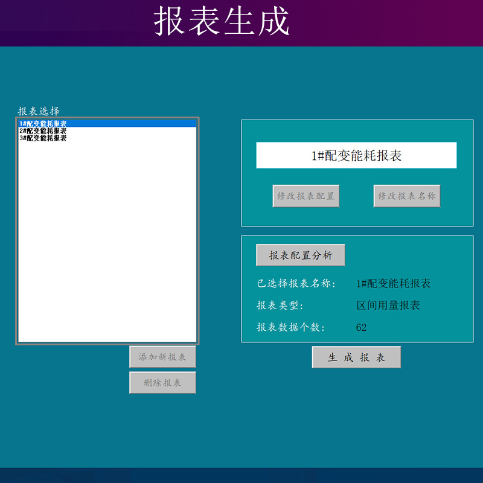Click the dark footer bar at the bottom
Screen dimensions: 483x483
click(x=241, y=475)
